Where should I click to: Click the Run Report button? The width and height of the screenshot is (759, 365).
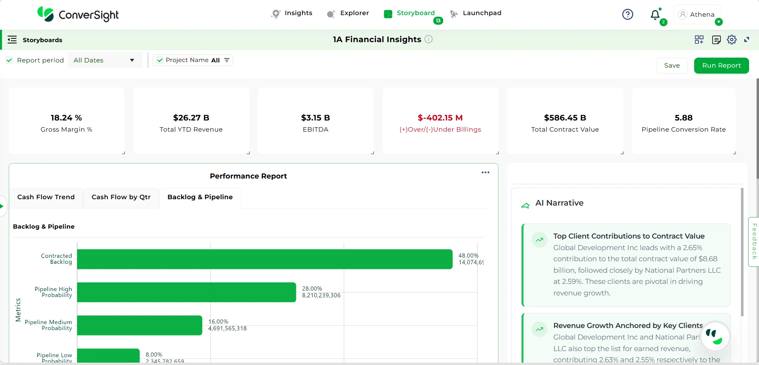click(x=721, y=65)
